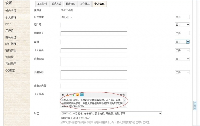This screenshot has height=126, width=200.
Task: Click the 回顶部 back-to-top button
Action: [x=195, y=105]
